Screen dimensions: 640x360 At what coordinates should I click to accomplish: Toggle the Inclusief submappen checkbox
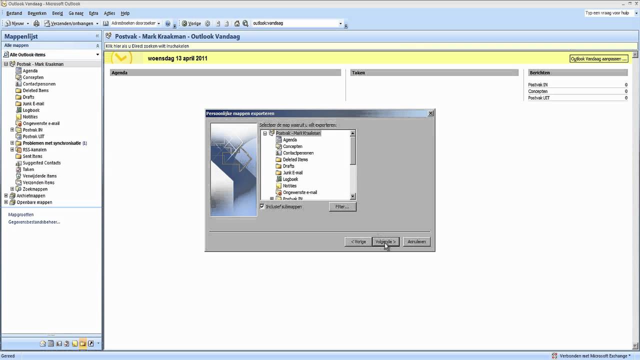click(x=262, y=206)
